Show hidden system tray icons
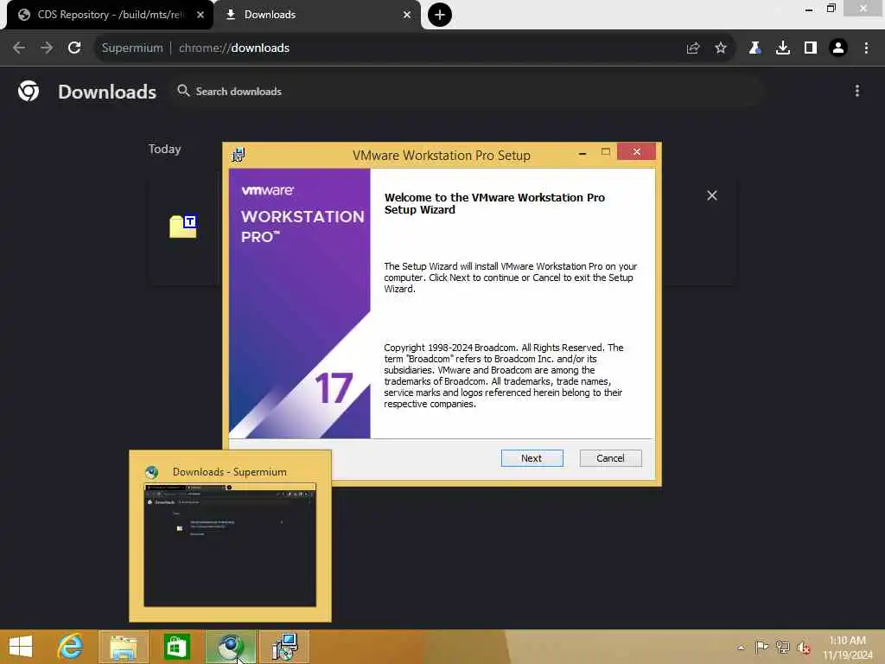The width and height of the screenshot is (885, 664). [x=741, y=647]
